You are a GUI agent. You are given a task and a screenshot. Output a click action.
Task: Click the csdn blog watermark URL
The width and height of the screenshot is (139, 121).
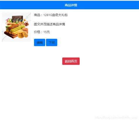(x=116, y=117)
